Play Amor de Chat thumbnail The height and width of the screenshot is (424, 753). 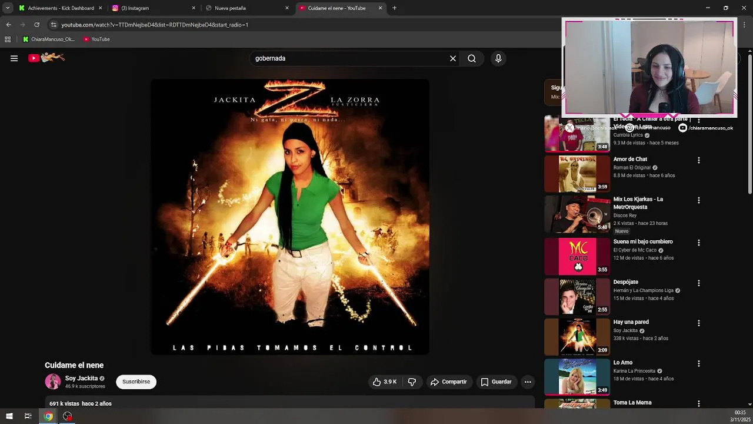pyautogui.click(x=577, y=174)
